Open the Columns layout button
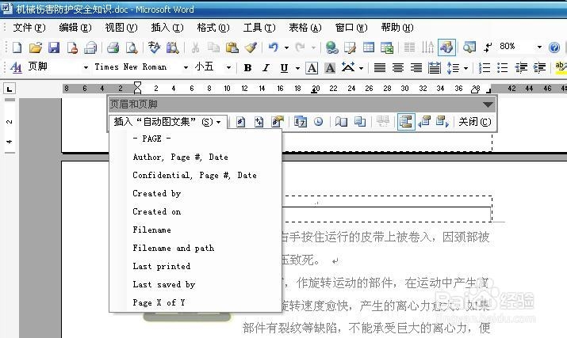The width and height of the screenshot is (567, 338). [409, 47]
